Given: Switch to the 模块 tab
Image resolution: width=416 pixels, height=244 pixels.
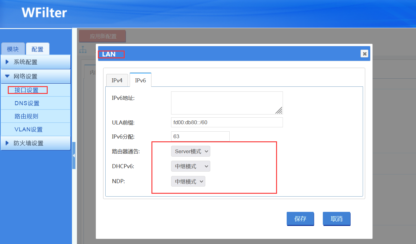Looking at the screenshot, I should coord(13,49).
